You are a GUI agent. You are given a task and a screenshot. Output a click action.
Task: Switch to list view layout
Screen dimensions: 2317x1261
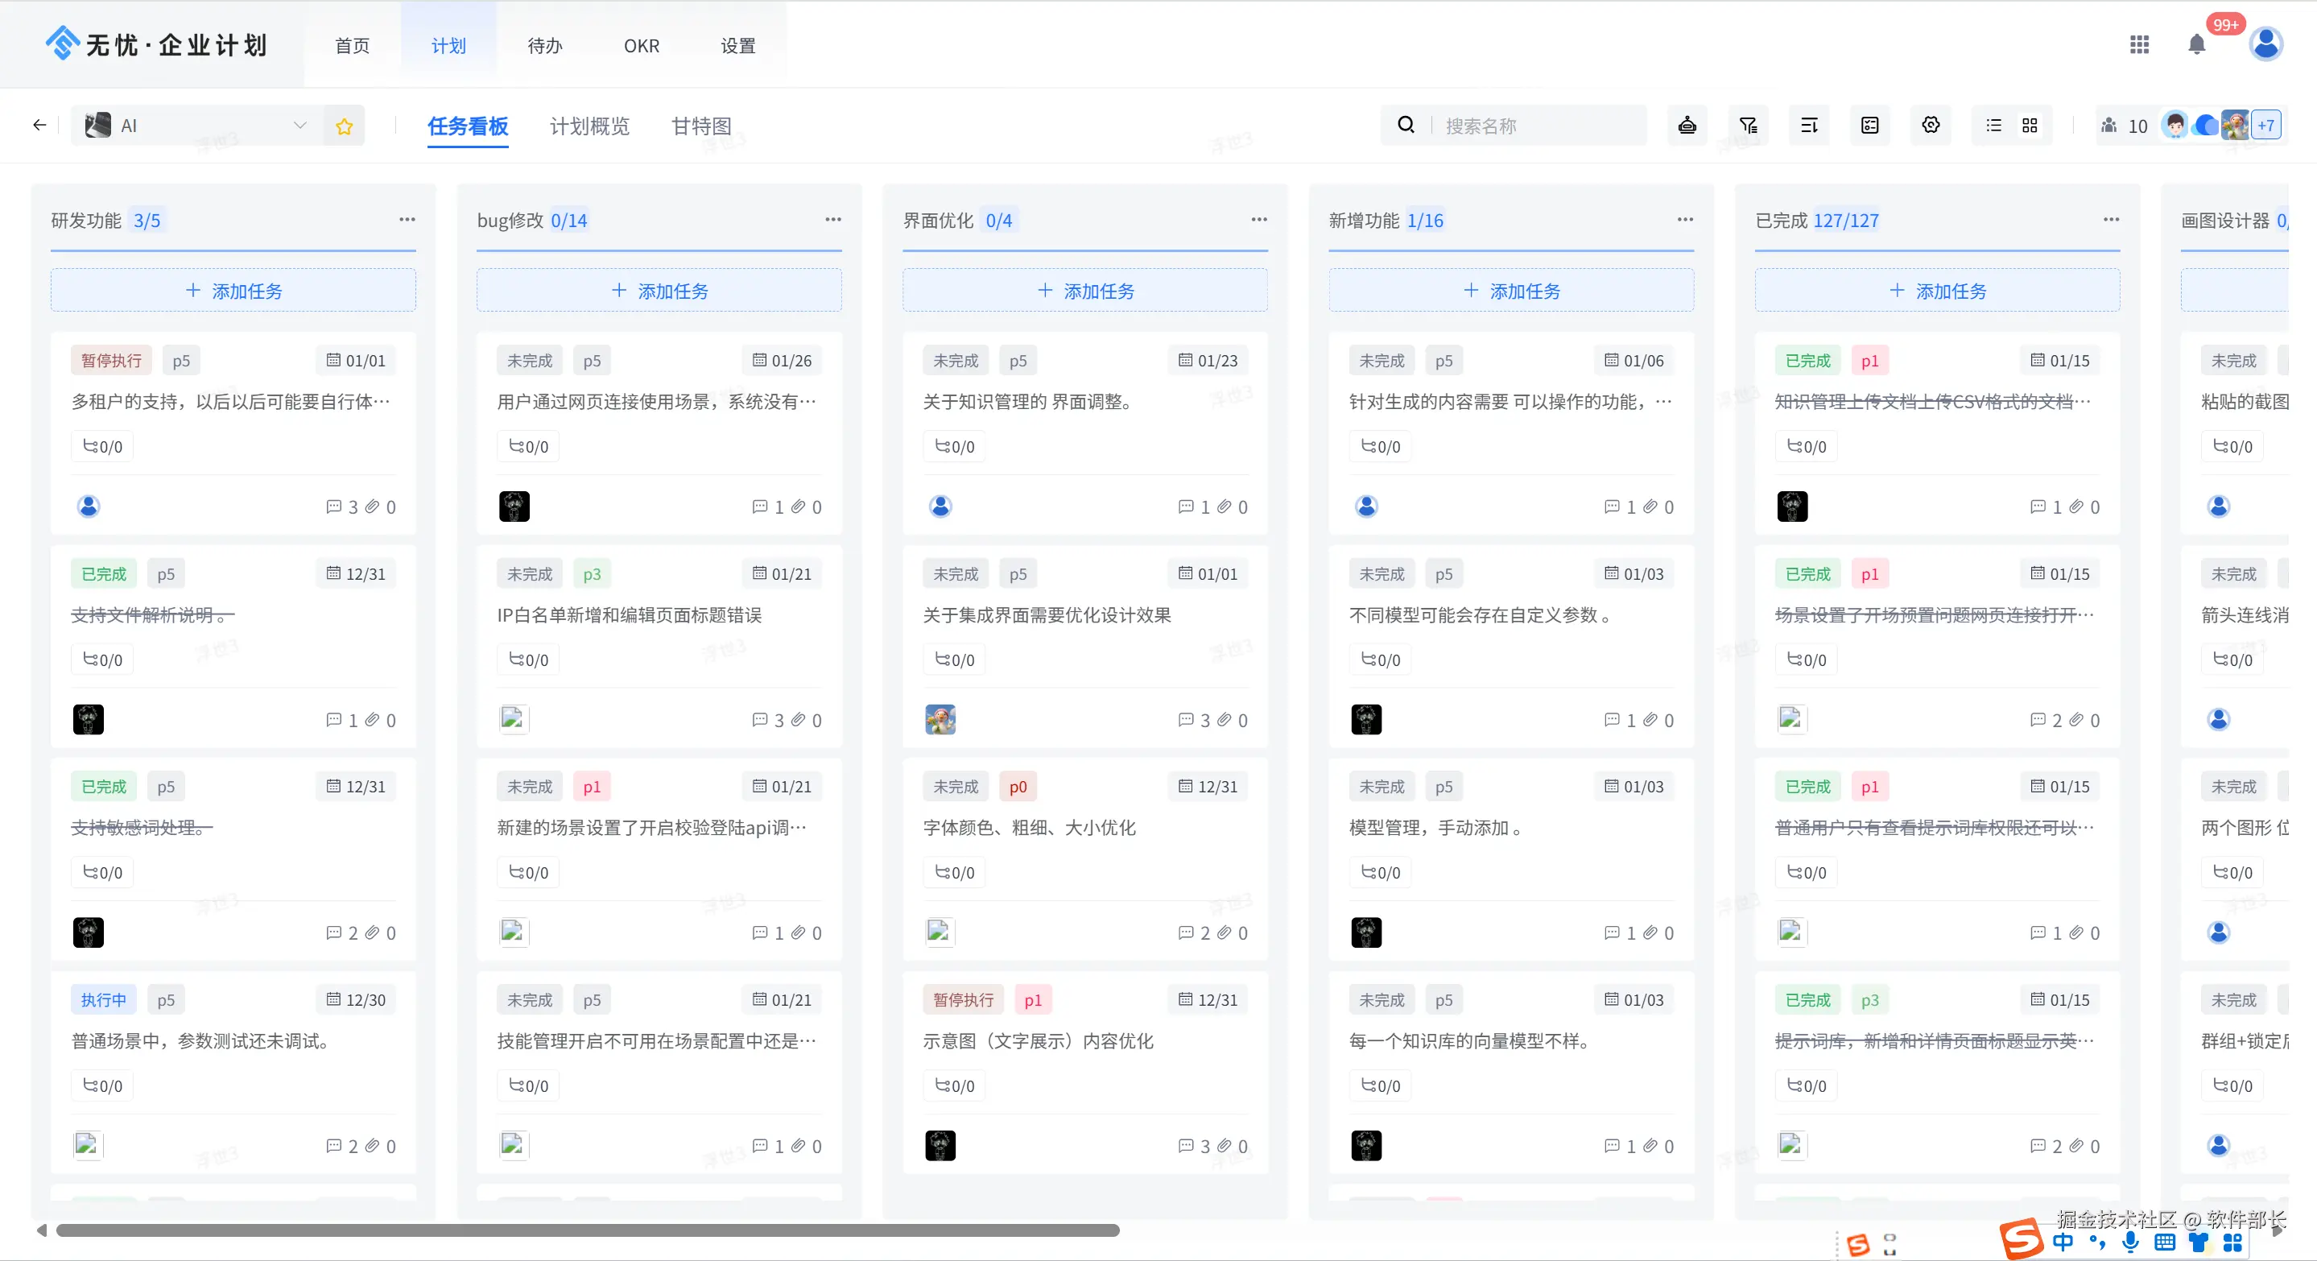click(x=1994, y=126)
